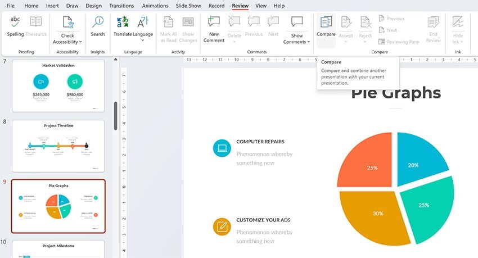Open the Thesaurus tool
The height and width of the screenshot is (258, 478).
pos(36,22)
